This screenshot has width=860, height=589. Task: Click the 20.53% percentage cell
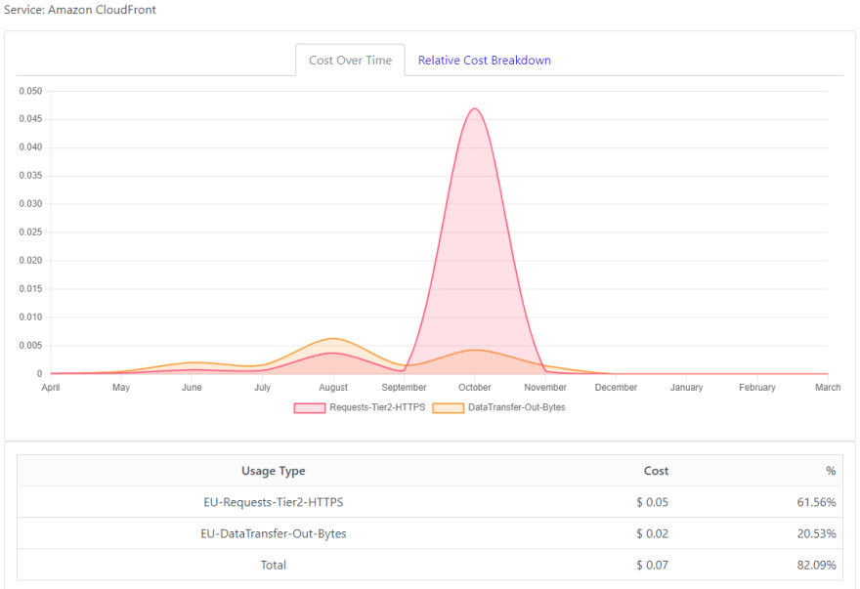pyautogui.click(x=816, y=533)
